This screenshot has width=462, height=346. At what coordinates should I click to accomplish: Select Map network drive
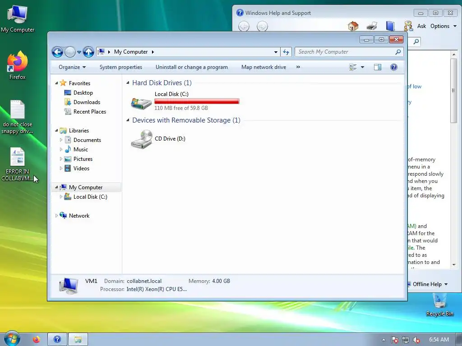(x=263, y=67)
